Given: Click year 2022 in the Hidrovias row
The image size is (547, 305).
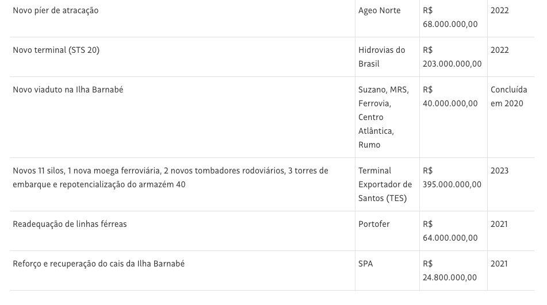Looking at the screenshot, I should click(x=499, y=50).
